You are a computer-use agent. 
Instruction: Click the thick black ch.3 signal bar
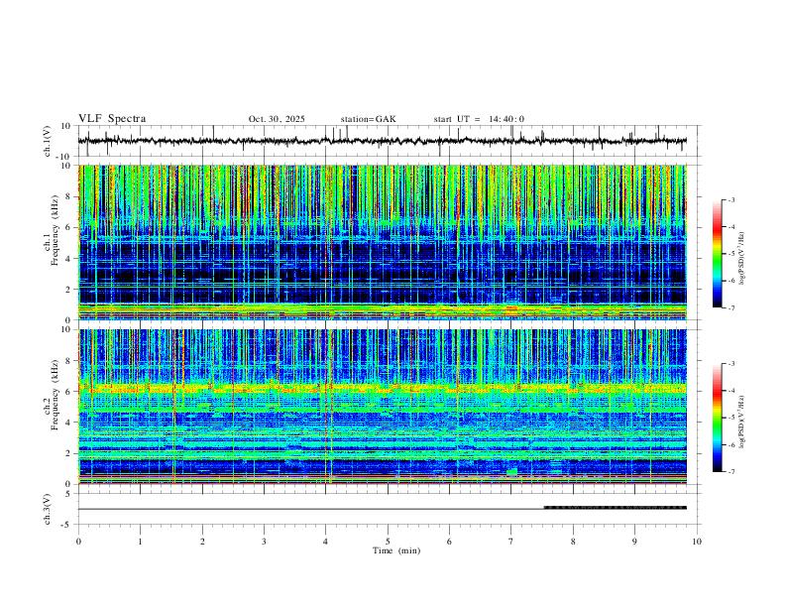[615, 508]
